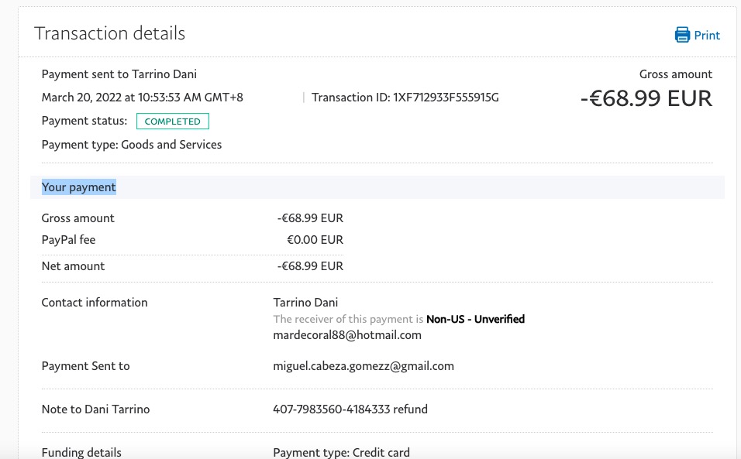Click the COMPLETED payment status badge
741x459 pixels.
coord(173,122)
